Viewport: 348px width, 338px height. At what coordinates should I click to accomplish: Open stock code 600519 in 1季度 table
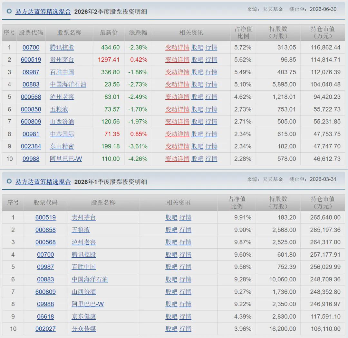[45, 217]
